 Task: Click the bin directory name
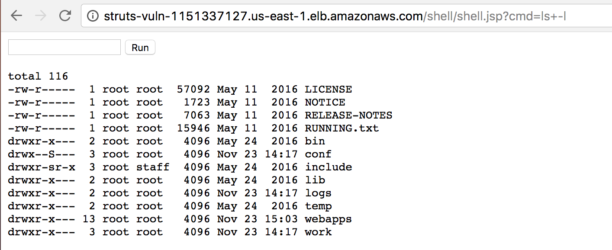(x=315, y=141)
